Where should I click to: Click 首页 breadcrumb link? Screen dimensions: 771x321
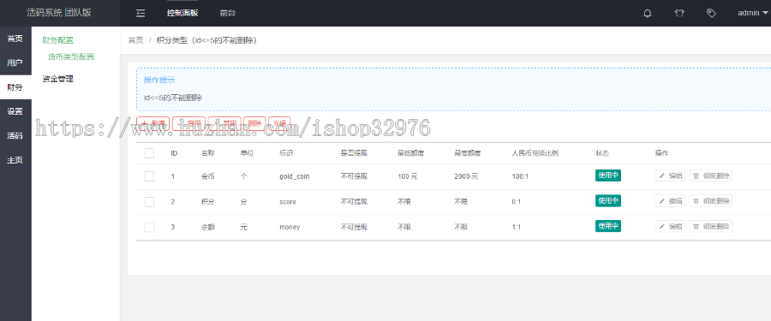click(x=135, y=40)
